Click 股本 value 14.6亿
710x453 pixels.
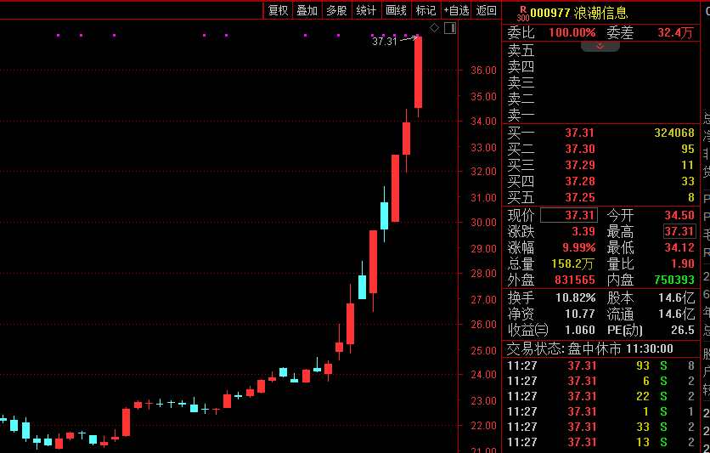click(x=677, y=297)
